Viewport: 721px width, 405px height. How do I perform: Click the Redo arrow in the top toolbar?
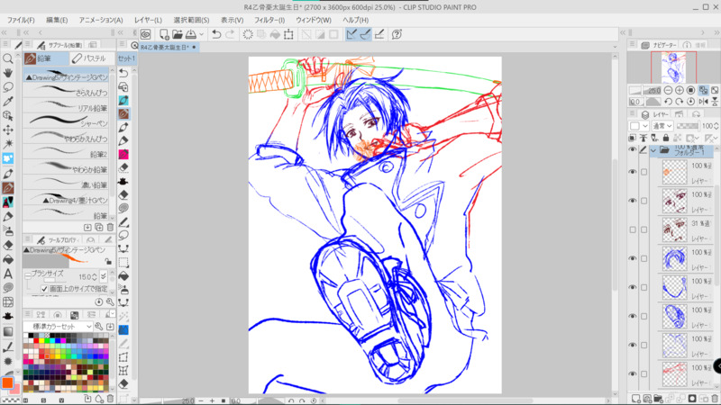pos(230,34)
